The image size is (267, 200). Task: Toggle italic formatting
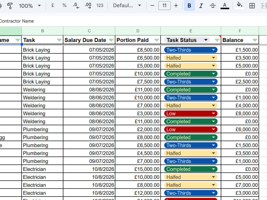click(x=201, y=6)
